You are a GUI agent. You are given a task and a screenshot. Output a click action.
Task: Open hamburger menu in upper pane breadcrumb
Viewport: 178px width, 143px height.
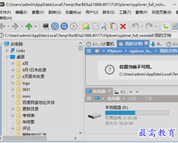click(89, 51)
